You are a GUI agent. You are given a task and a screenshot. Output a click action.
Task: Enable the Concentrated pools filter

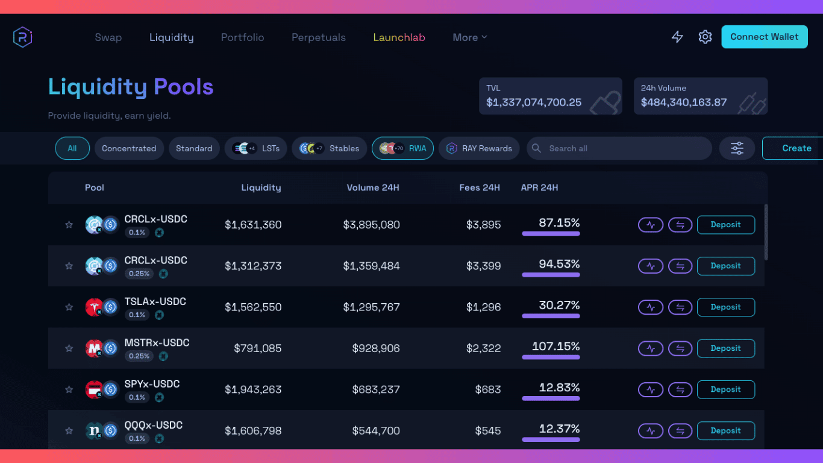coord(129,148)
